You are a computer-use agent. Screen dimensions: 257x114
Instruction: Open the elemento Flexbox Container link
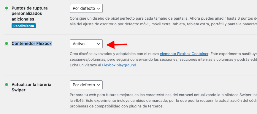click(184, 54)
